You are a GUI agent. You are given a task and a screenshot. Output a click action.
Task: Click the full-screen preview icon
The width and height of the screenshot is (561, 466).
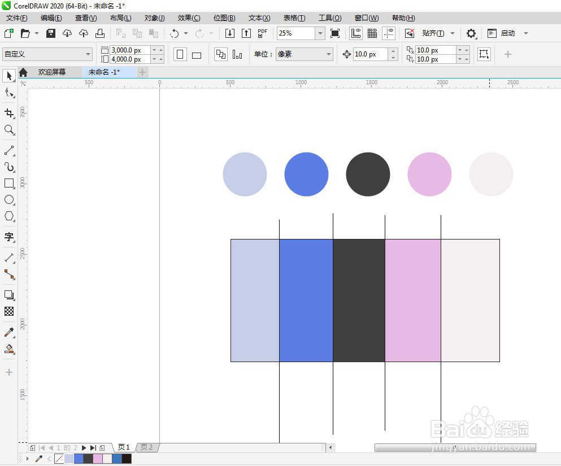click(x=335, y=33)
